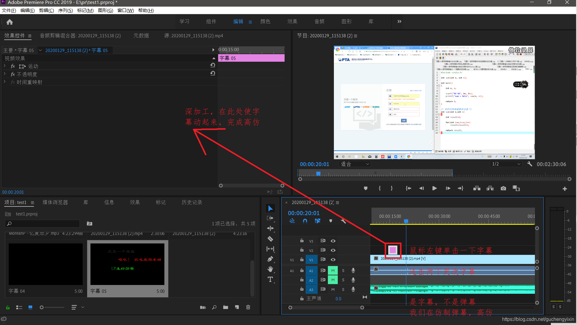
Task: Expand Time Remapping properties
Action: coord(5,82)
